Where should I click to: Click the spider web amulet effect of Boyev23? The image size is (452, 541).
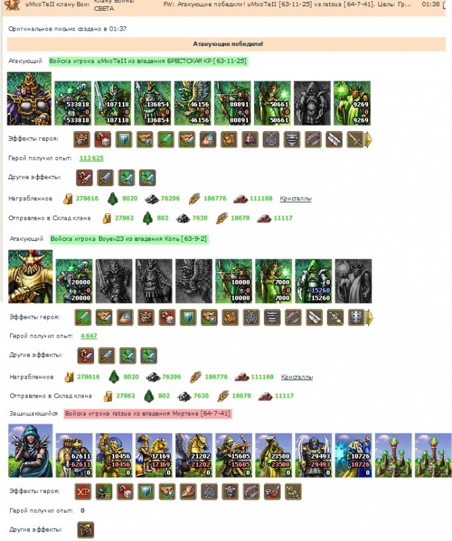[251, 317]
